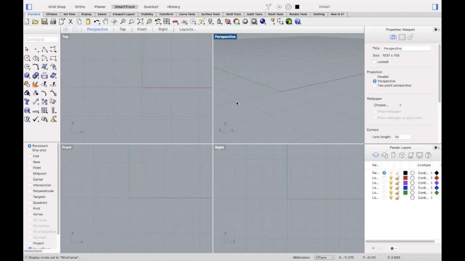Click the Open file folder icon
This screenshot has height=261, width=465.
[35, 22]
